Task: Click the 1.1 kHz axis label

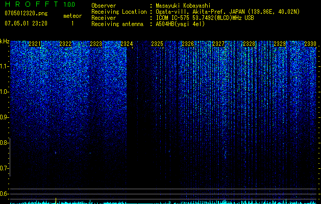Action: [4, 66]
